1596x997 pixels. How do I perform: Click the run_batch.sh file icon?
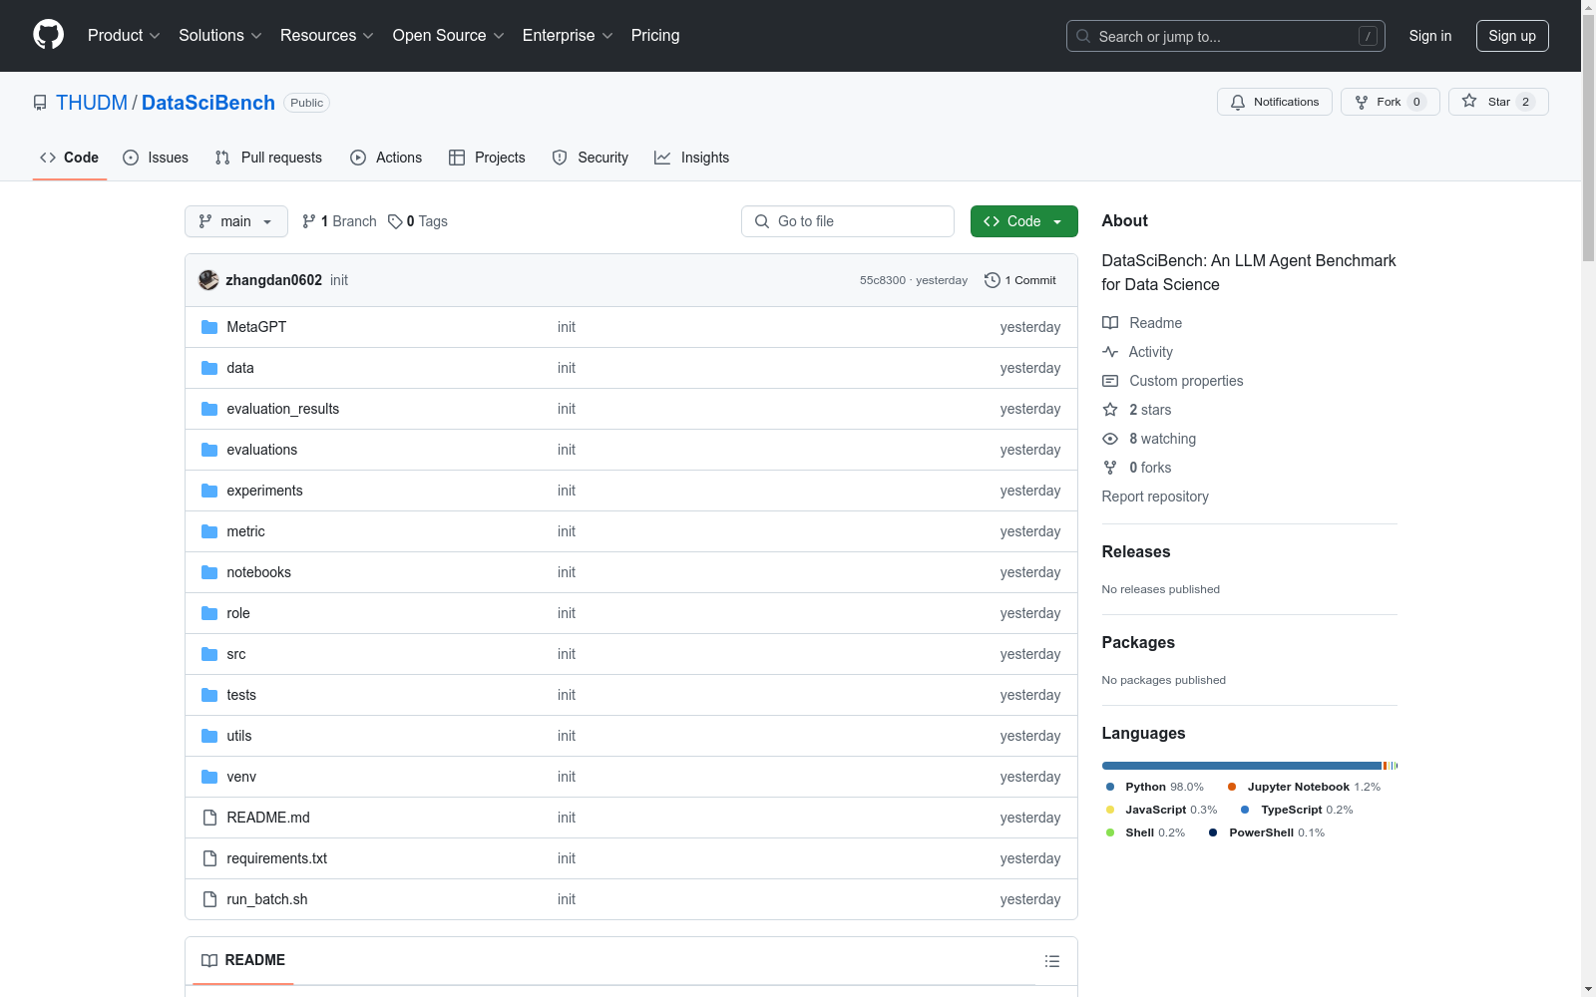209,899
